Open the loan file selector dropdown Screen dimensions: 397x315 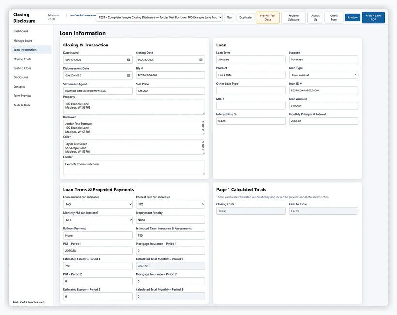pyautogui.click(x=159, y=17)
